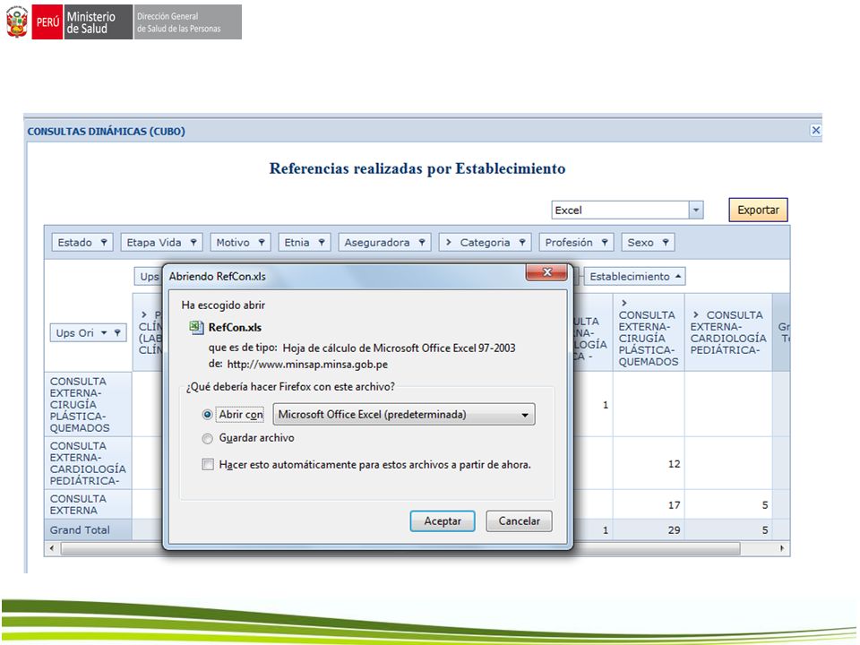Select the 'CONSULTA EXTERNA-CIRUGÍA PLÁSTICA-QUEMADOS' row header
This screenshot has width=860, height=645.
(88, 404)
